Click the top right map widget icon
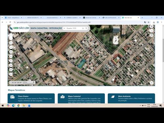 pyautogui.click(x=152, y=26)
